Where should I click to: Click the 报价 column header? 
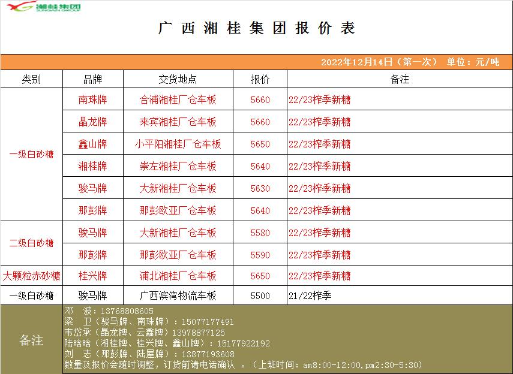coord(260,79)
